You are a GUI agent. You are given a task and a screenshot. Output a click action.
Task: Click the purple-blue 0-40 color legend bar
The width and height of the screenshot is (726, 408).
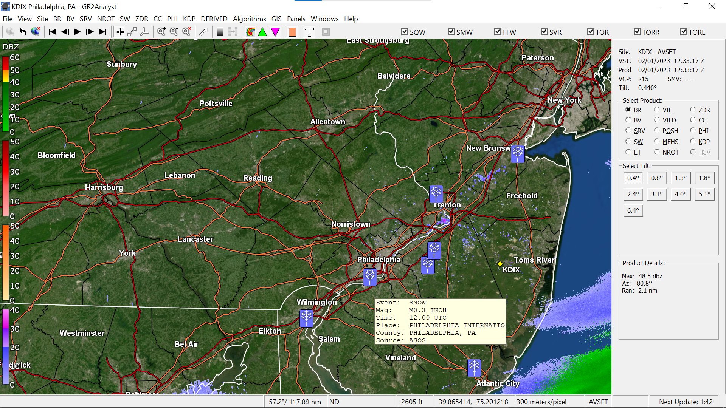pyautogui.click(x=6, y=347)
